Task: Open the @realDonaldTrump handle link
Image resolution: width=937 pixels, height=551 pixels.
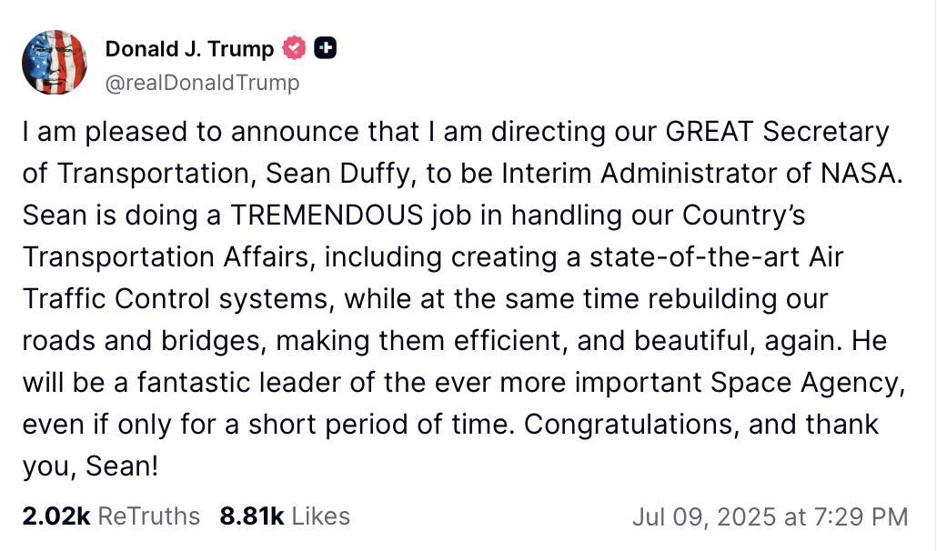Action: 203,83
